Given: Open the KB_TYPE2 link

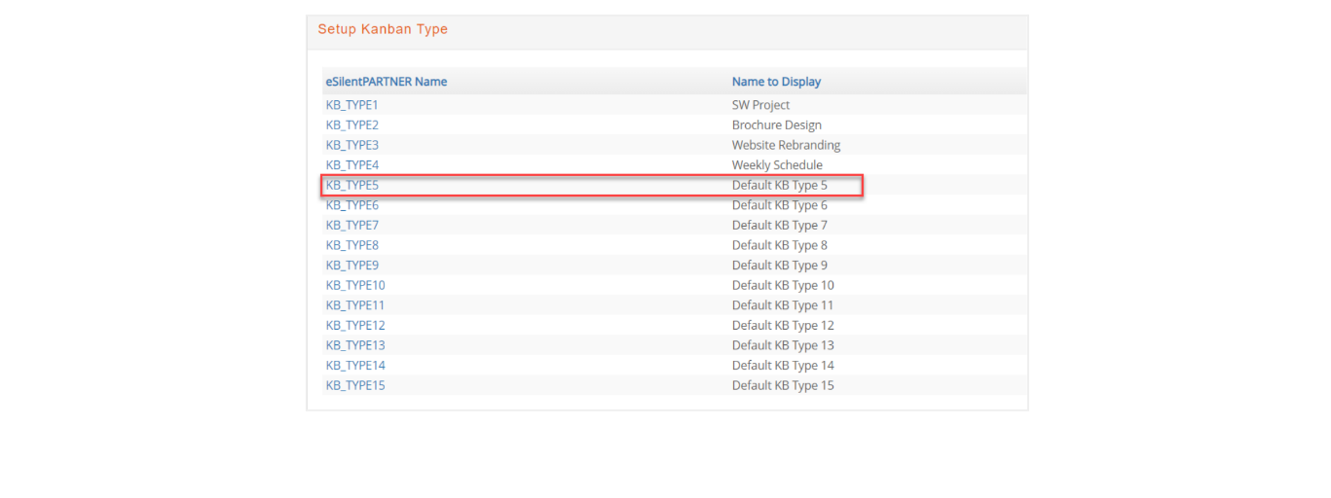Looking at the screenshot, I should click(x=352, y=125).
